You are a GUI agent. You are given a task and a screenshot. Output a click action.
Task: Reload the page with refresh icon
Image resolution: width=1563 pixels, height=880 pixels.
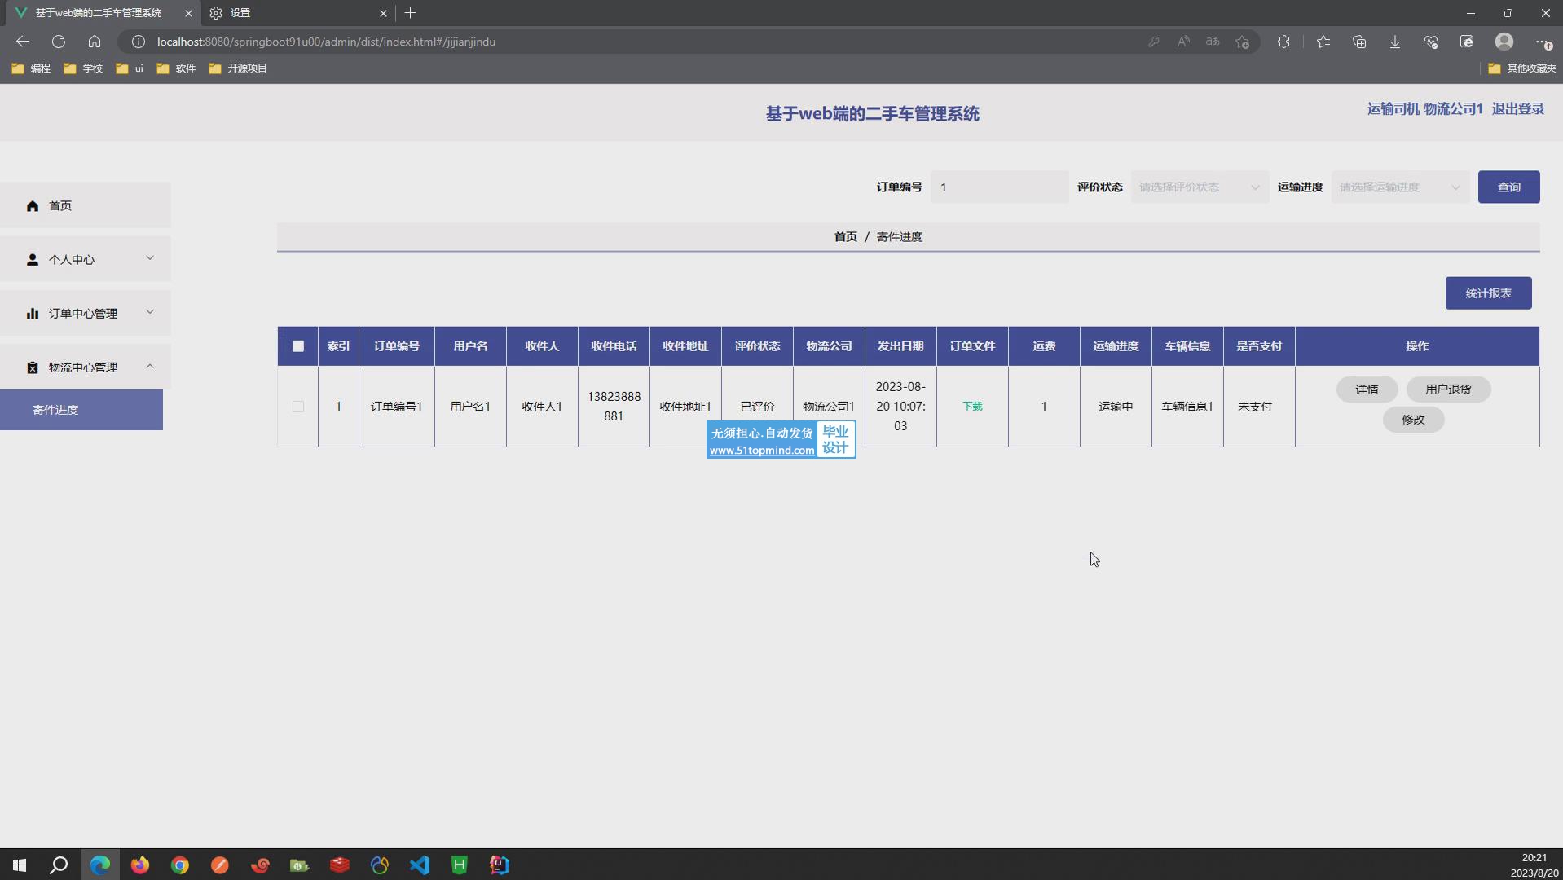[x=59, y=42]
